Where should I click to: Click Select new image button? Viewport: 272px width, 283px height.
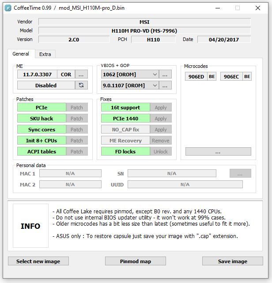[x=38, y=261]
